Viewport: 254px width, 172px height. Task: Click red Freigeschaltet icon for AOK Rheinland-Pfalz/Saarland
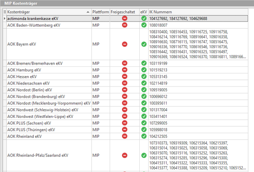click(124, 156)
